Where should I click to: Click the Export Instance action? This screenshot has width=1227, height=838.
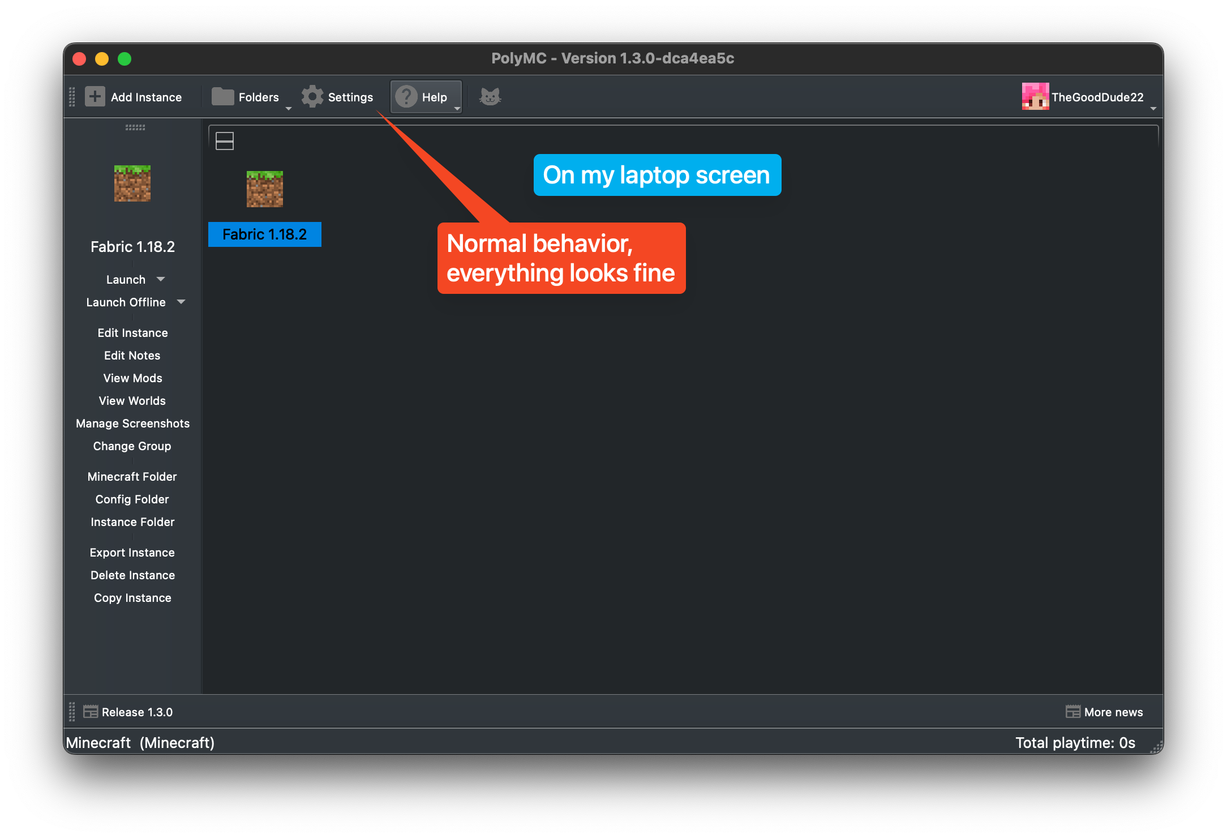click(x=132, y=552)
